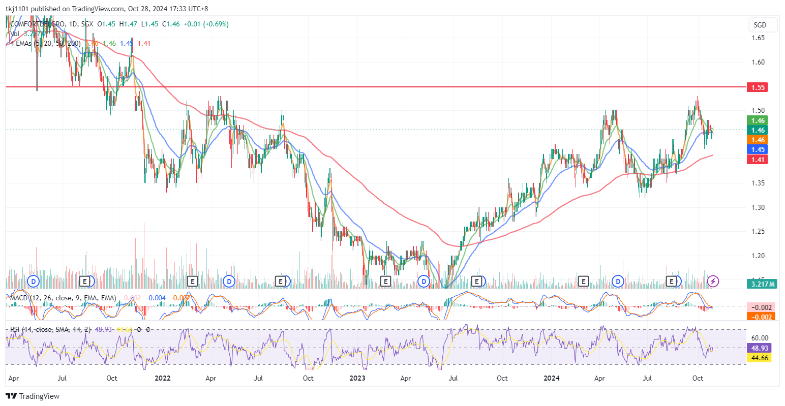
Task: Select the red horizontal line at 1.55
Action: (375, 87)
